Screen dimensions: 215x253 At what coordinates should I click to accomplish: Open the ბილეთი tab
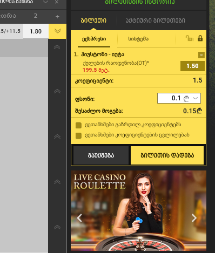(93, 20)
